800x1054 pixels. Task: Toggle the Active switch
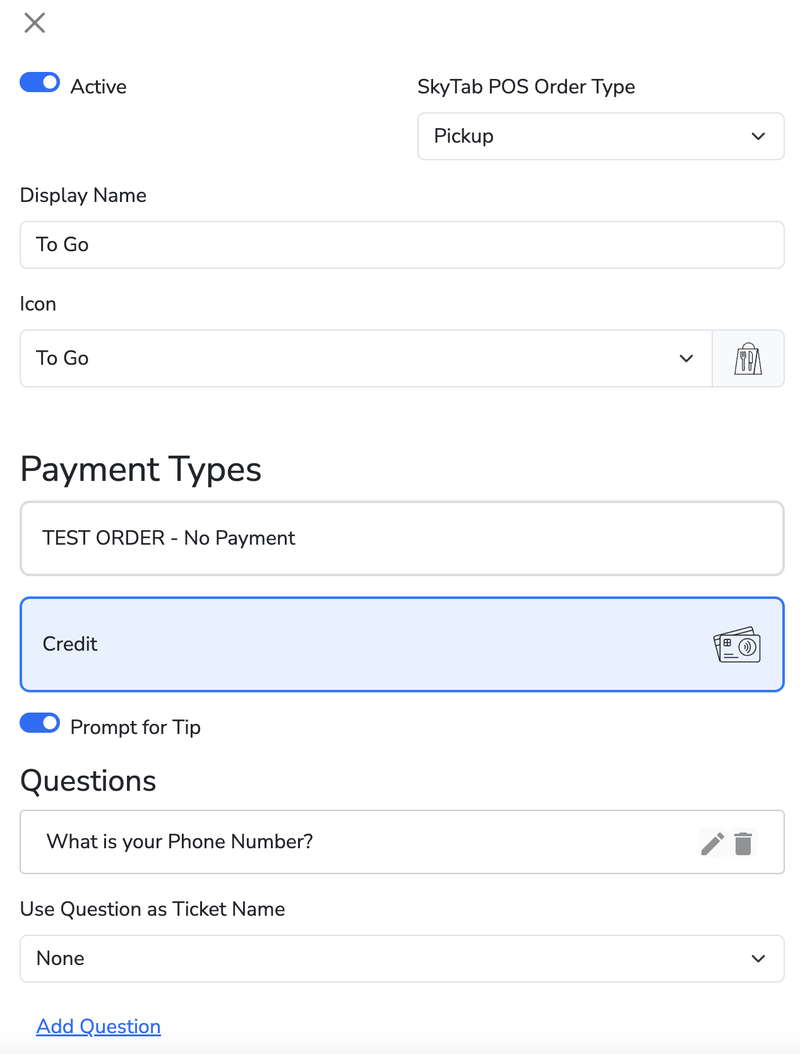(x=40, y=83)
